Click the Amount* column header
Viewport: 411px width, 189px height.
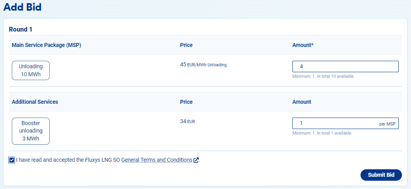(303, 45)
